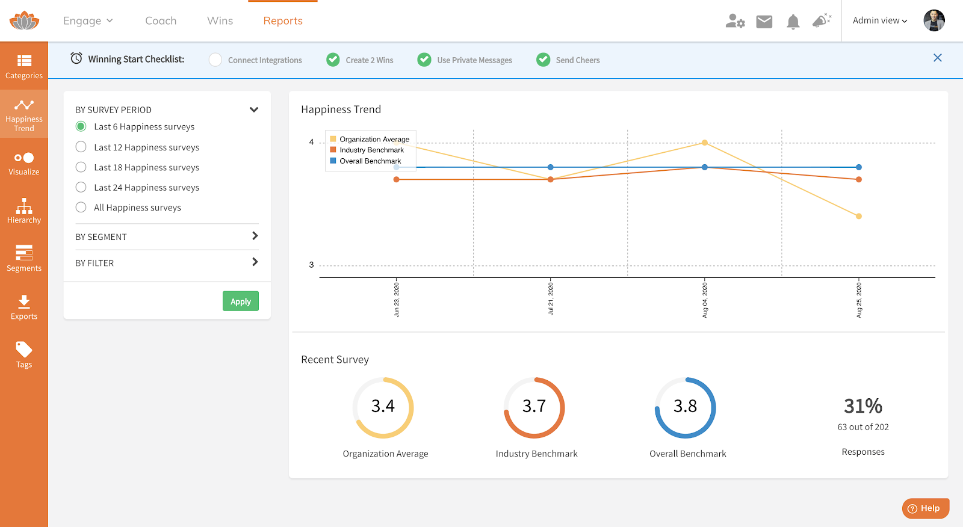This screenshot has height=527, width=963.
Task: Click Organization Average point at Aug 04
Action: tap(705, 143)
